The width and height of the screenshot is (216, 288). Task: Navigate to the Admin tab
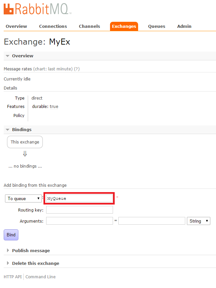tap(184, 26)
